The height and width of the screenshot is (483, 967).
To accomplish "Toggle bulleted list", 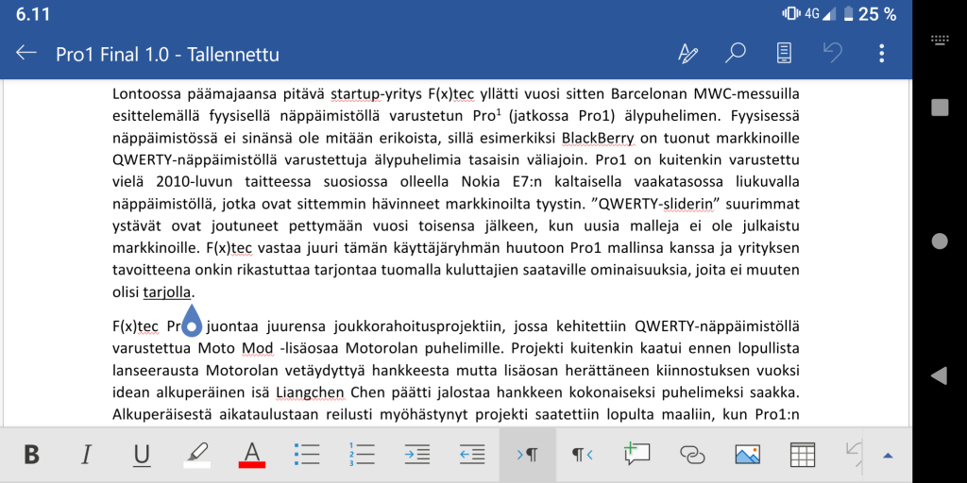I will [x=307, y=455].
